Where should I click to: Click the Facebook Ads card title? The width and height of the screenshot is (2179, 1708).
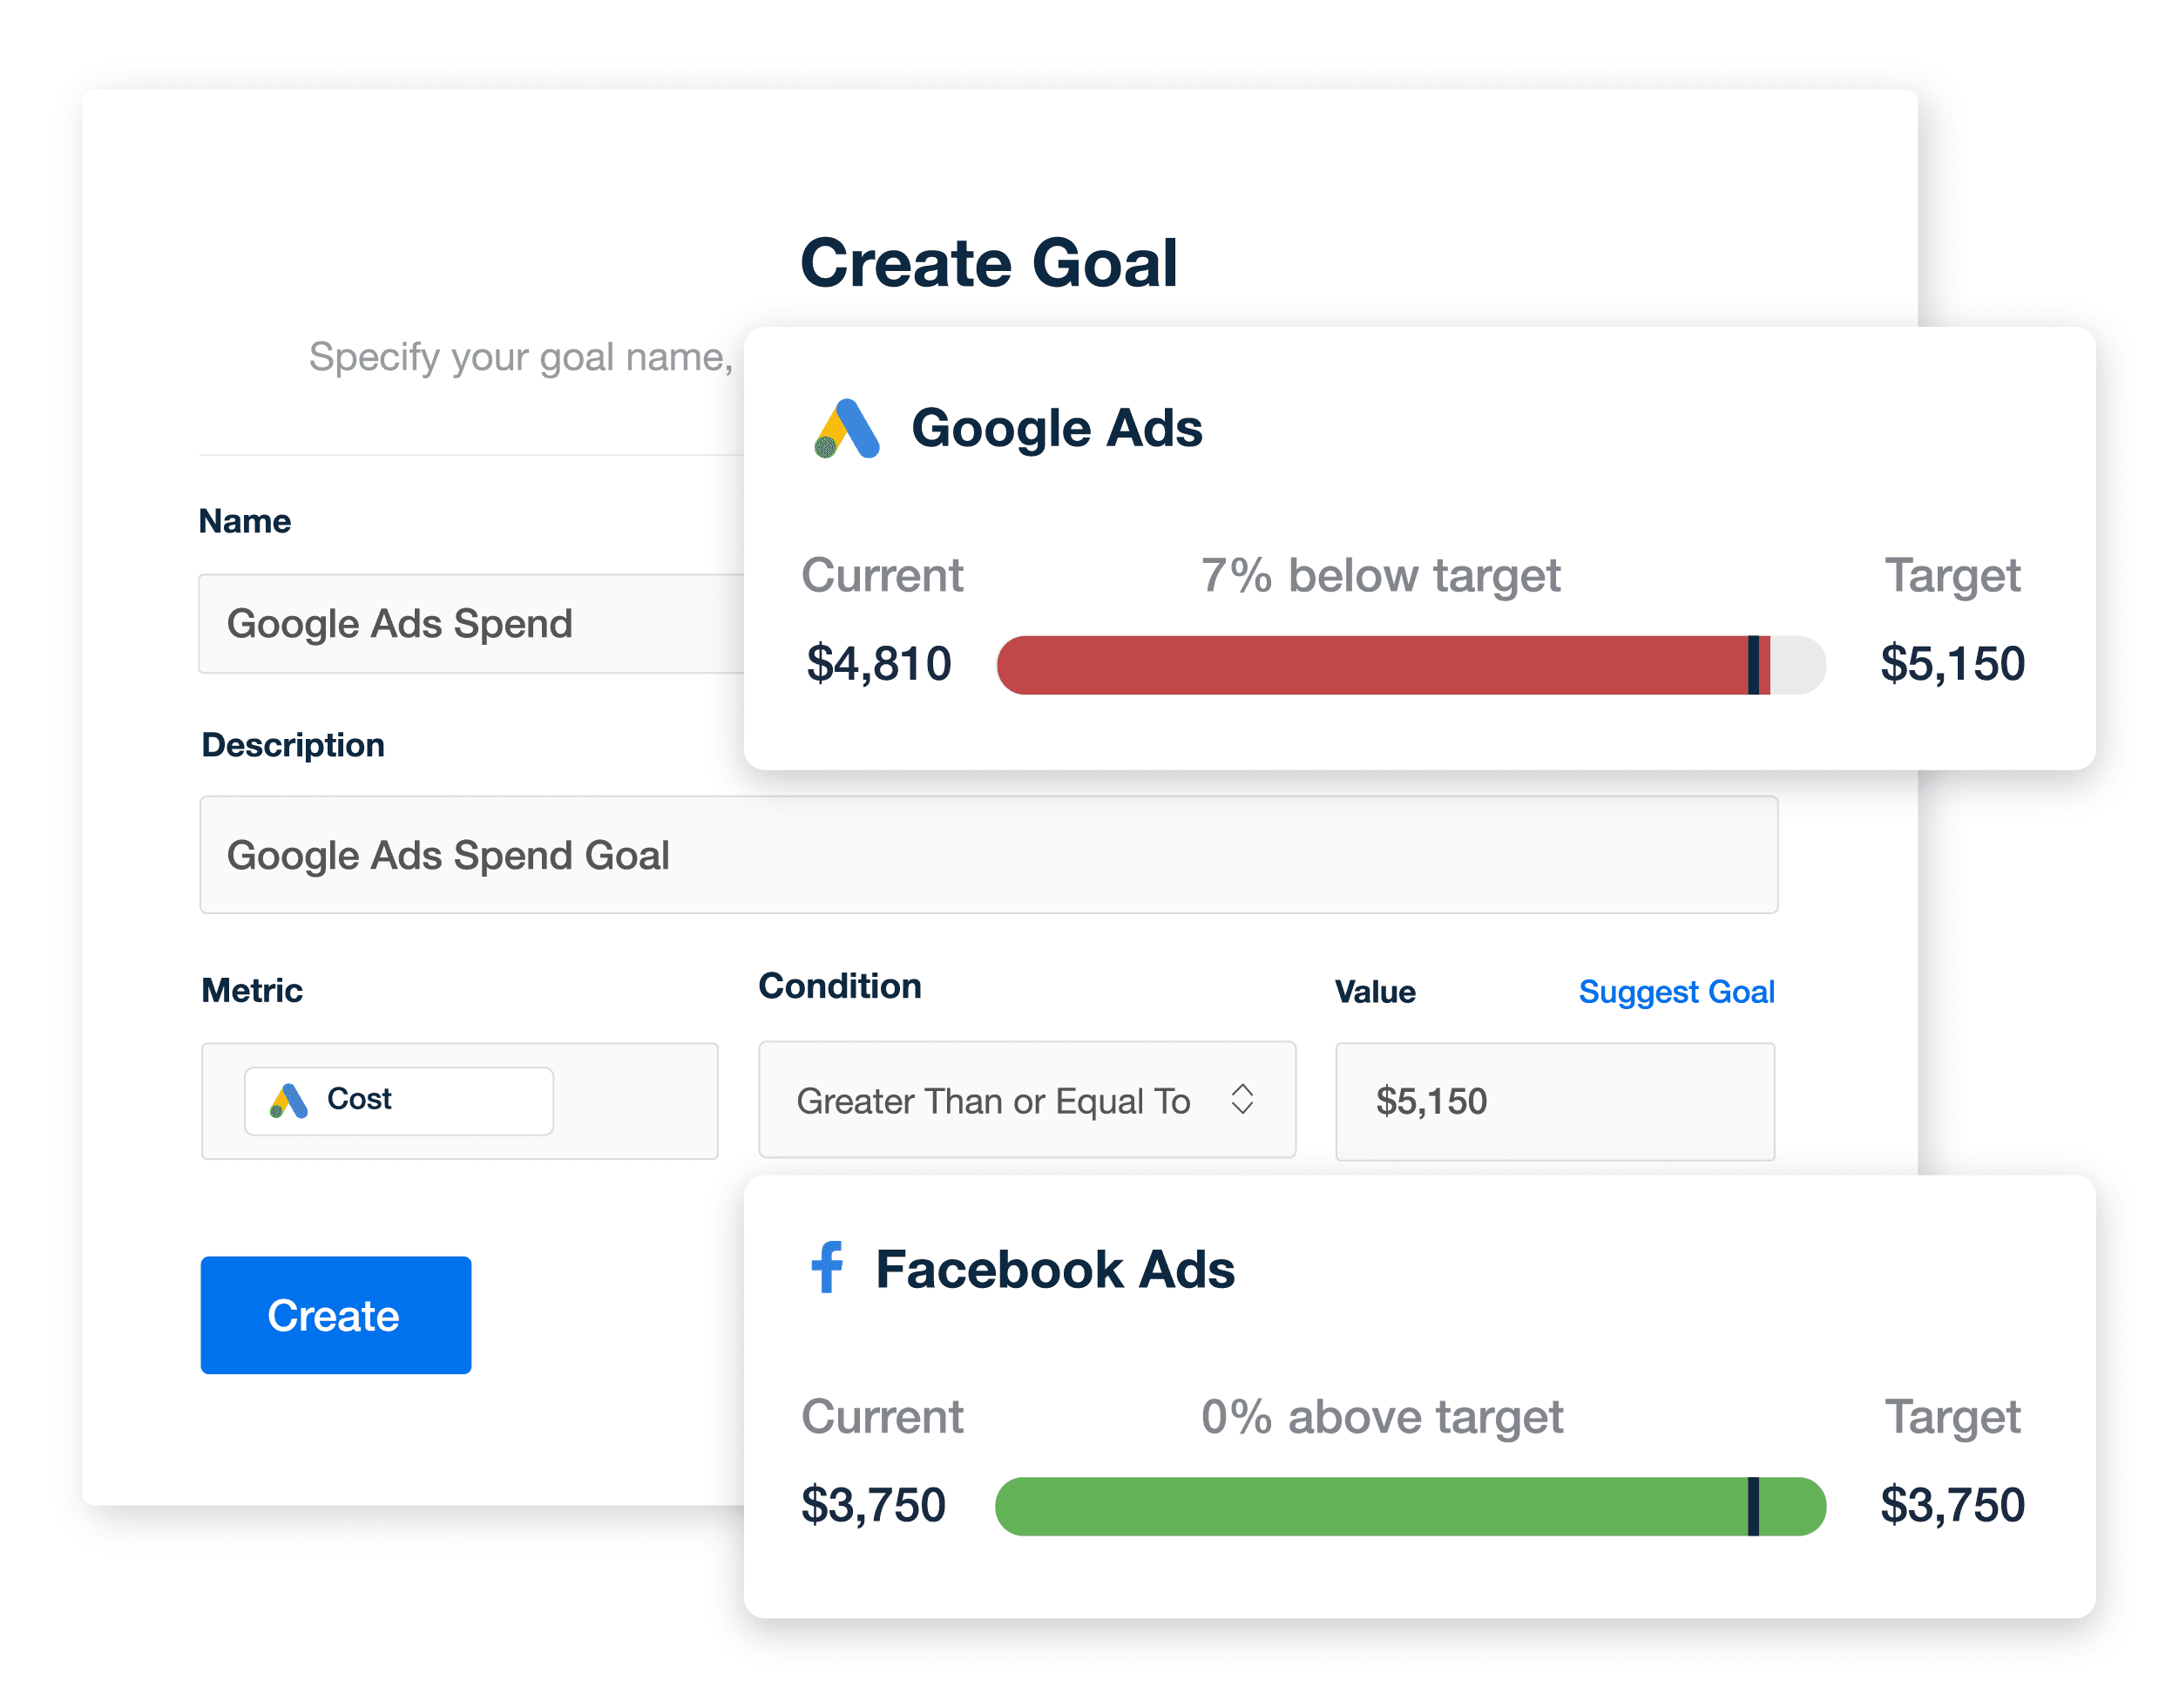1054,1269
